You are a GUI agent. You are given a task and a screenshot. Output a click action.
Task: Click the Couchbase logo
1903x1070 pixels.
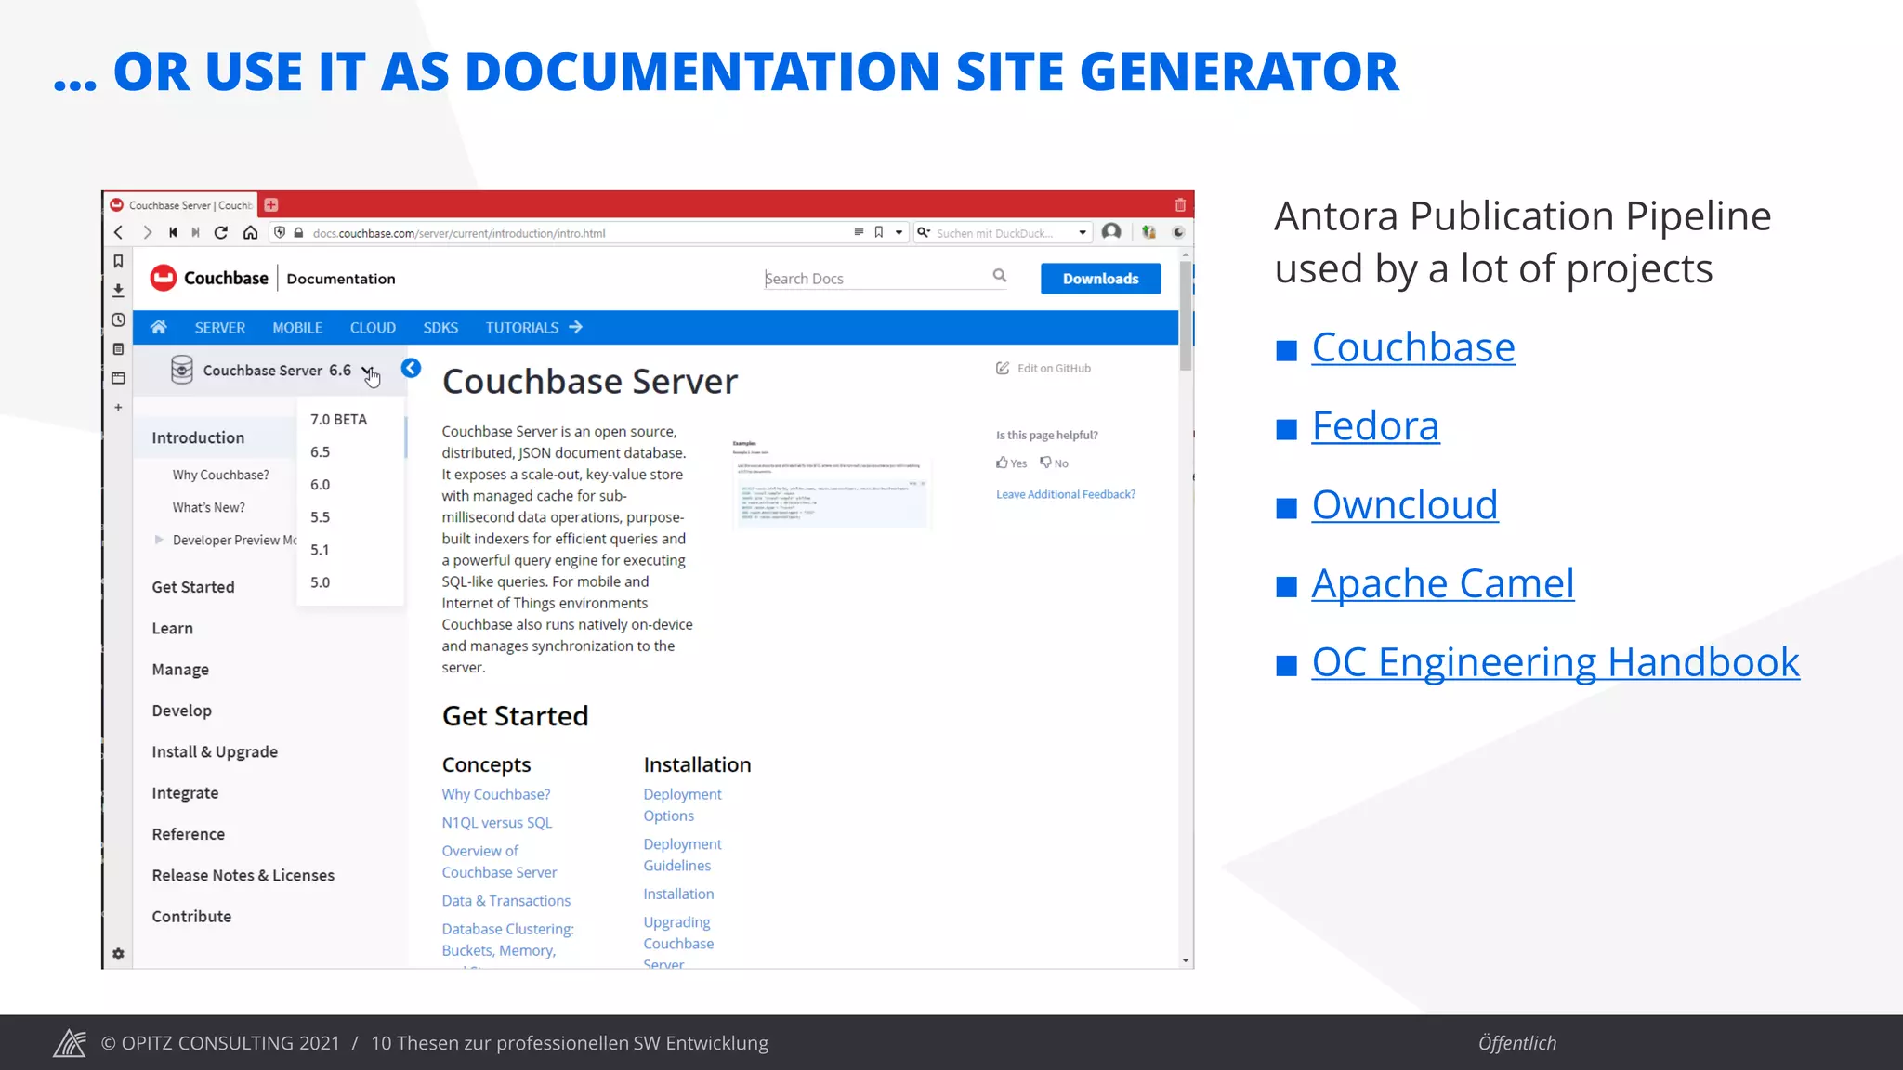(x=209, y=278)
